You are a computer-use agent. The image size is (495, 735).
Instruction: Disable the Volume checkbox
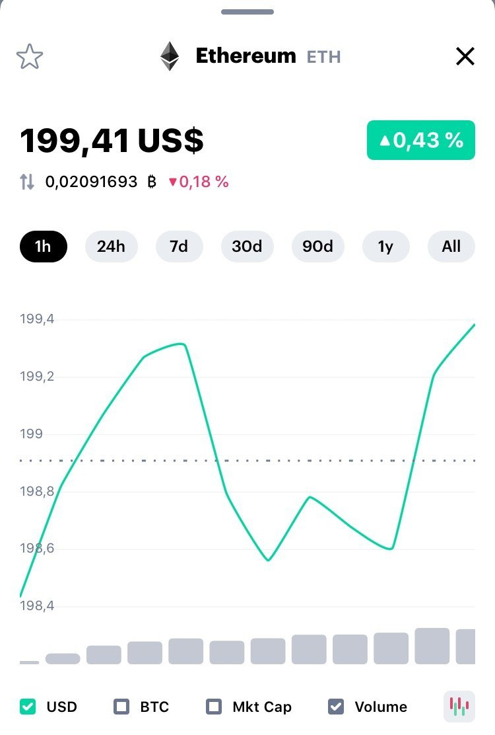click(336, 707)
